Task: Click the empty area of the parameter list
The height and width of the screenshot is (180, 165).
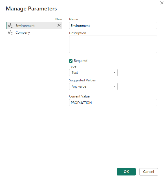Action: pos(34,97)
